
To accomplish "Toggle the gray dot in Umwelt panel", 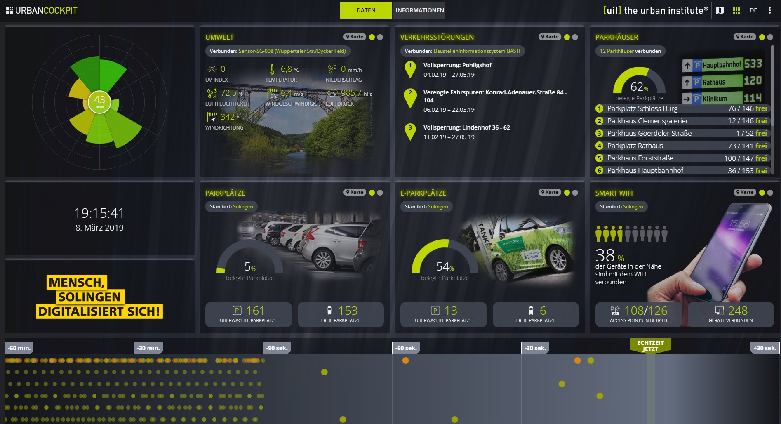I will point(380,37).
